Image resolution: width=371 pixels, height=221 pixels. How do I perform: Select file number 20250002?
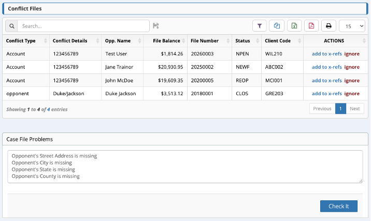pos(202,67)
